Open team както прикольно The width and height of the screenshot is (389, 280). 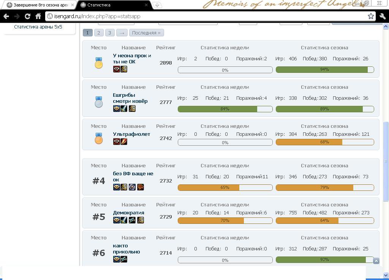(x=127, y=249)
